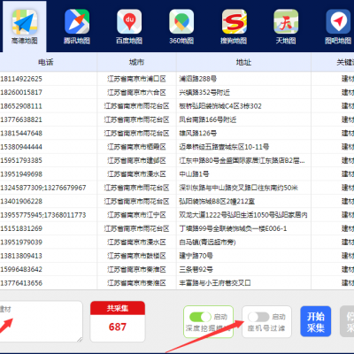Switch to the 腾讯地图 icon
This screenshot has width=354, height=354.
[x=77, y=21]
